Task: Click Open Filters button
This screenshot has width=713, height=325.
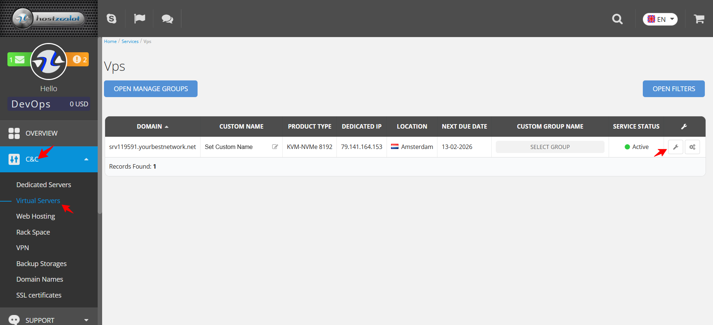Action: [x=674, y=89]
